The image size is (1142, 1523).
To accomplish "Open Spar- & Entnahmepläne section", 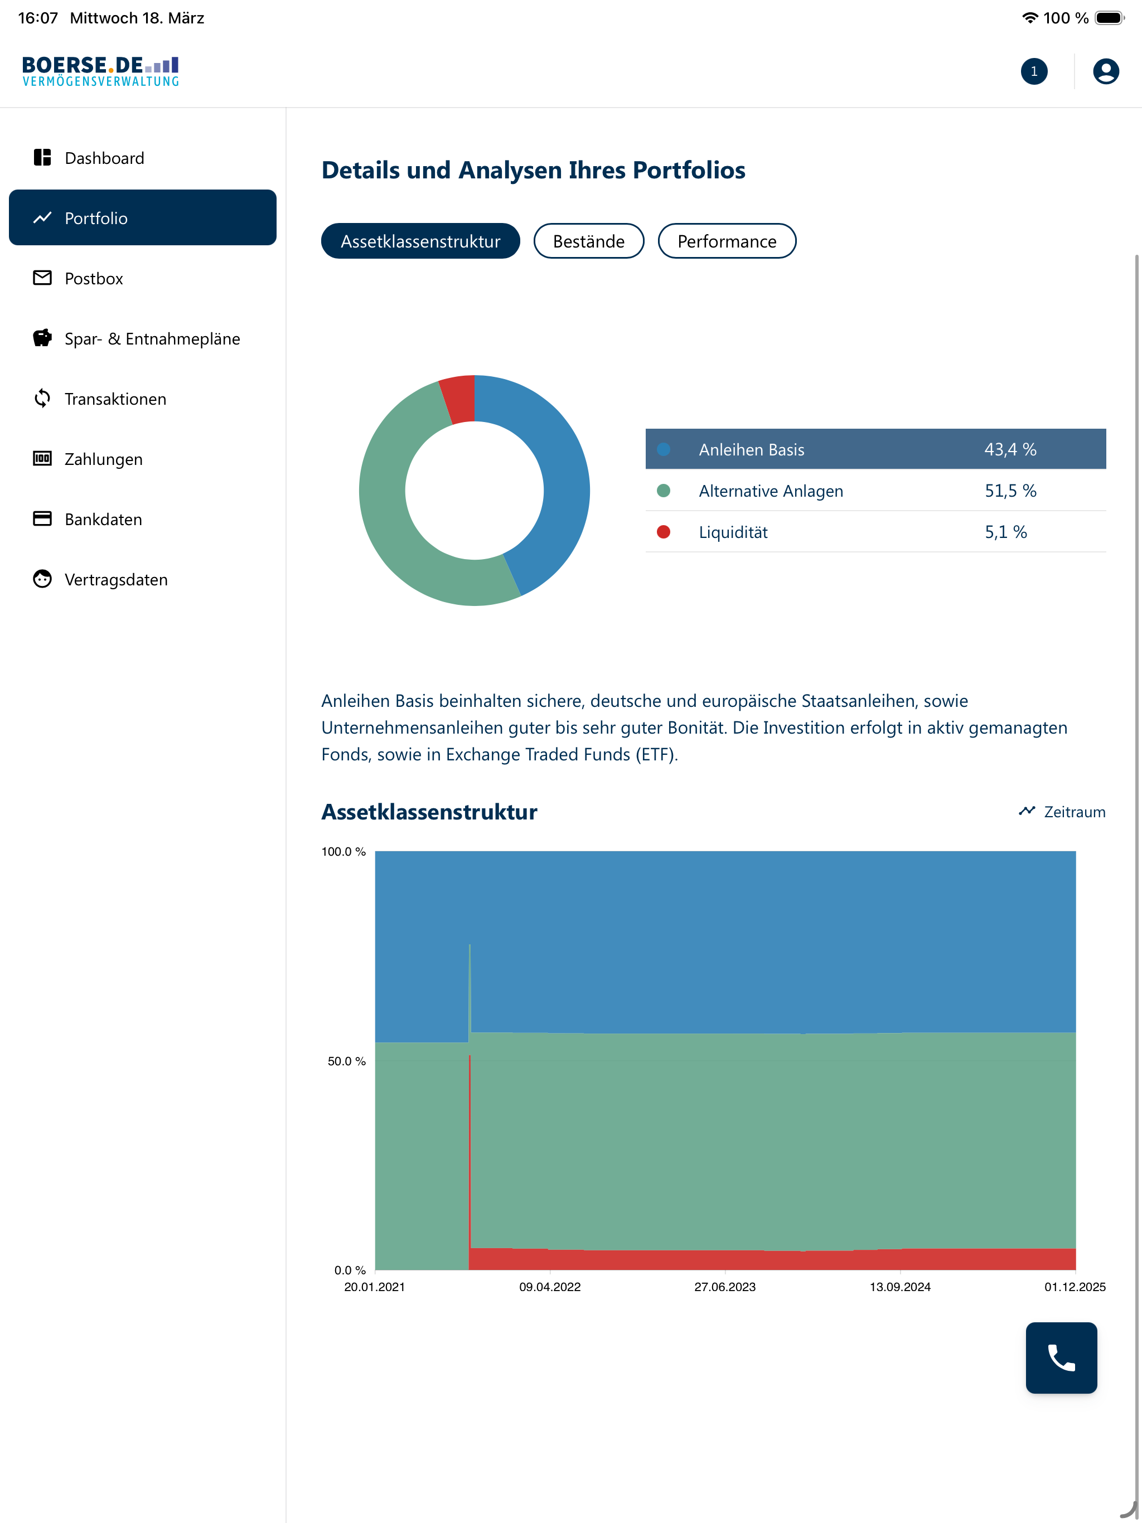I will pos(143,338).
